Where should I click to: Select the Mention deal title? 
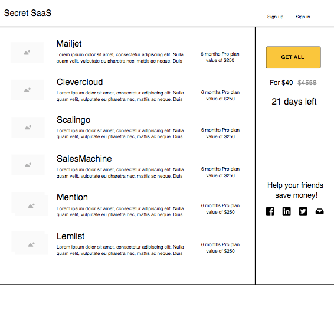pyautogui.click(x=72, y=197)
